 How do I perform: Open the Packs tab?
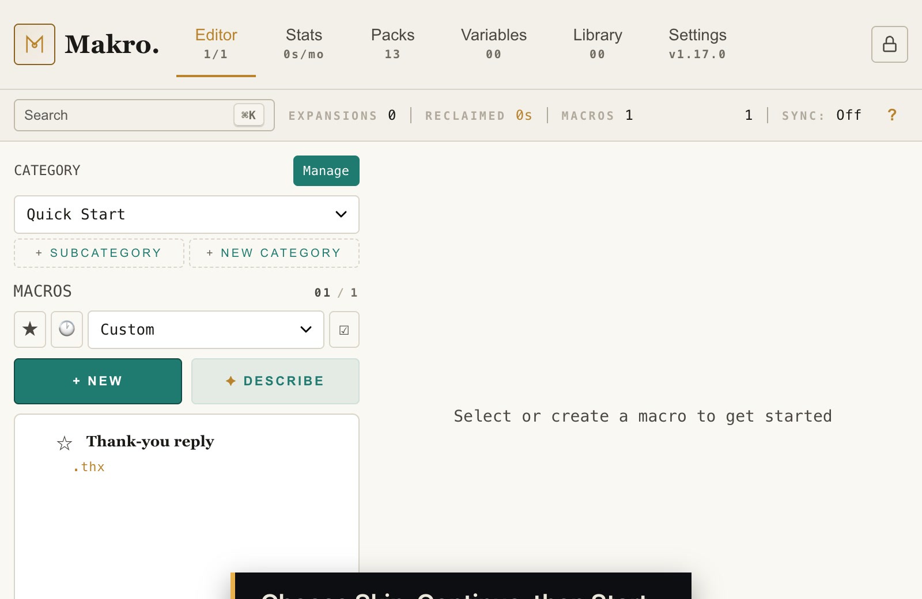pos(392,44)
